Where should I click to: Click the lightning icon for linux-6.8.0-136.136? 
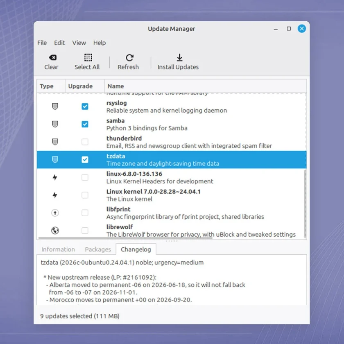[x=55, y=177]
